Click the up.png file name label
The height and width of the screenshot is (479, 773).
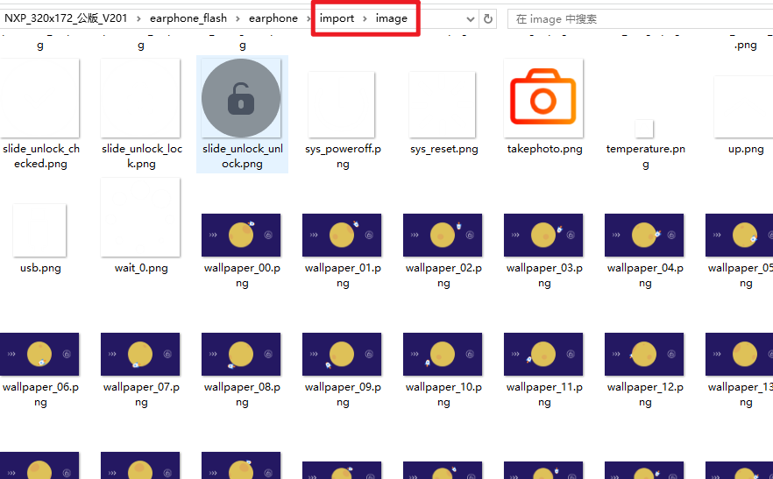point(746,149)
